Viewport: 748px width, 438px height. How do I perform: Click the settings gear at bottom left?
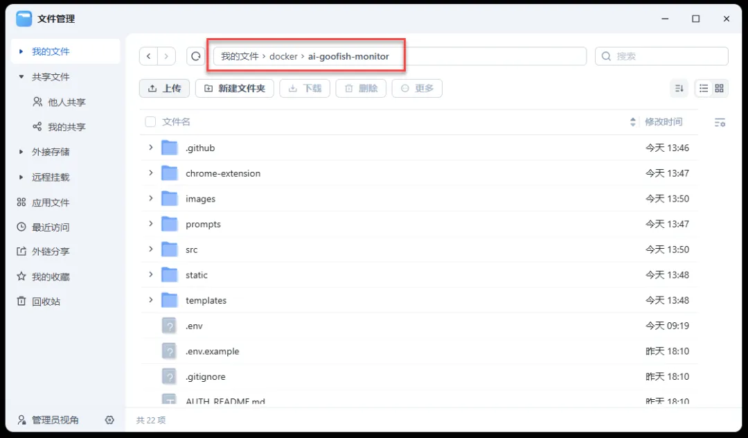coord(109,419)
